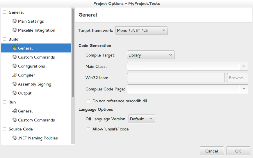Image resolution: width=253 pixels, height=158 pixels.
Task: Click gear icon beside Run Custom Commands
Action: (15, 120)
